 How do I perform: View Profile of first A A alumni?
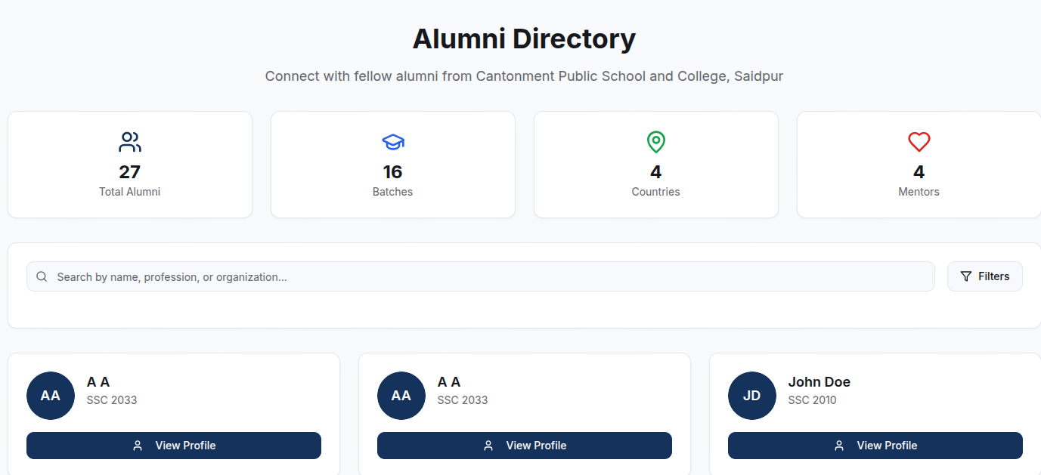pos(174,446)
